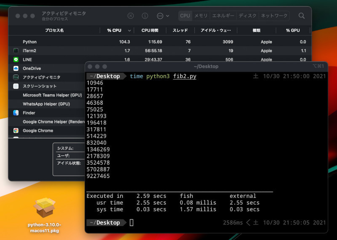
Task: Click the search magnifier icon
Action: coord(302,16)
